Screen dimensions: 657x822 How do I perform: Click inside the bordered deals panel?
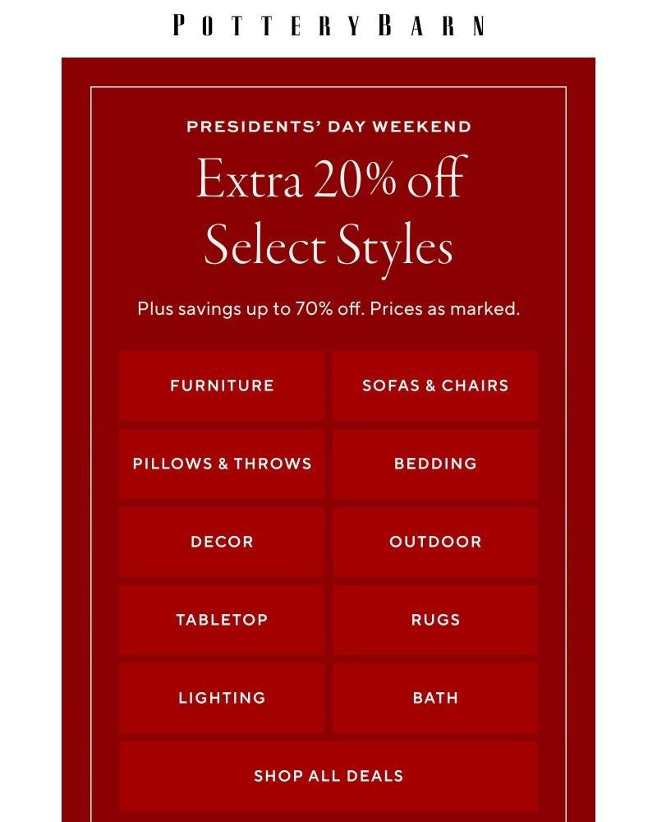tap(328, 337)
